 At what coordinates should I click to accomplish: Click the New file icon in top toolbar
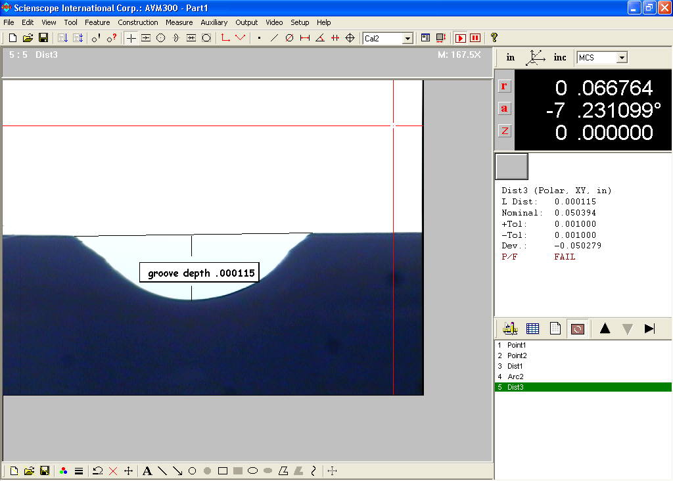[x=12, y=37]
